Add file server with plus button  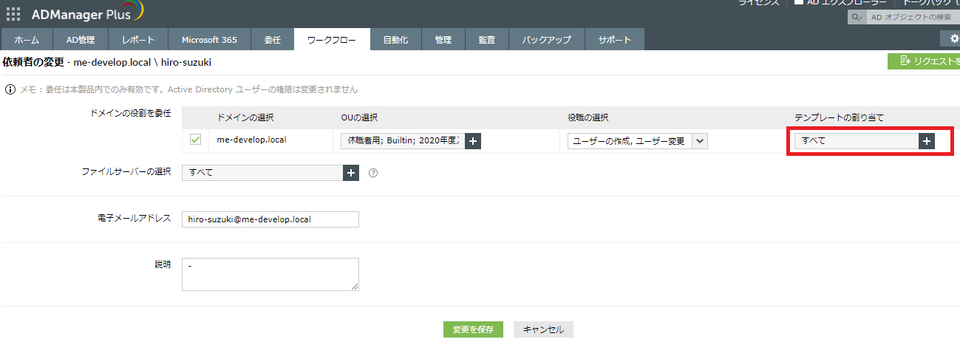(x=351, y=172)
